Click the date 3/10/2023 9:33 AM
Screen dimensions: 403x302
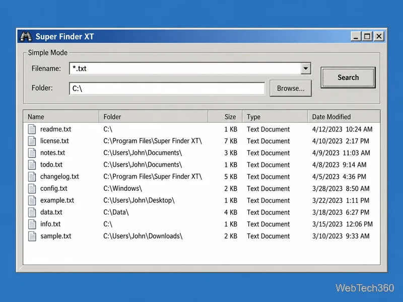[x=341, y=236]
